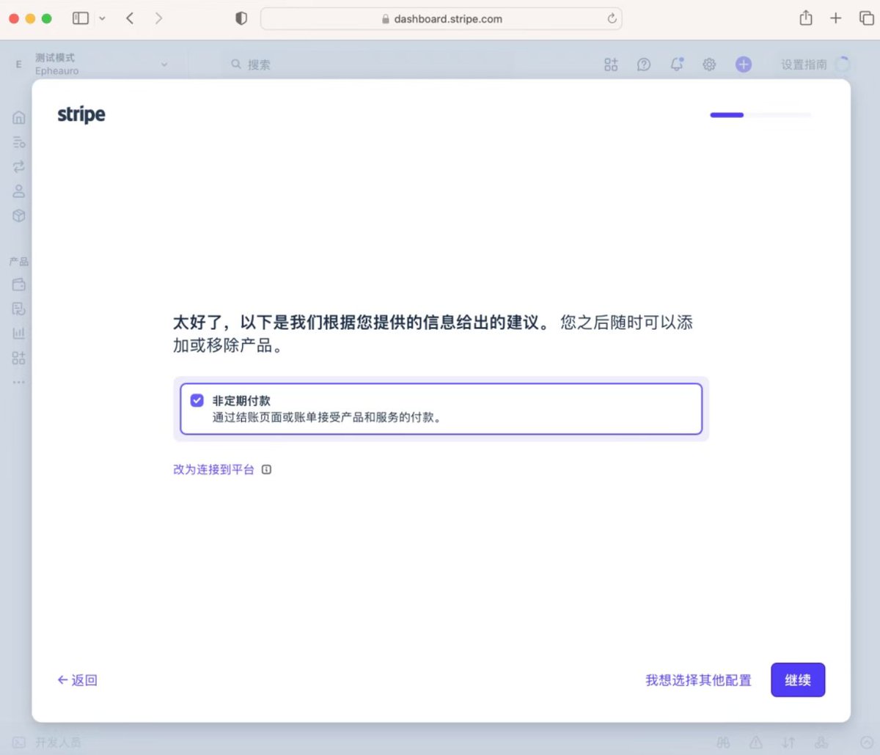Open the balances transfer icon in sidebar
The width and height of the screenshot is (880, 755).
point(19,166)
